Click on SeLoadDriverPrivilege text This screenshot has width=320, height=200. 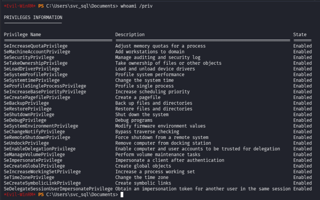[x=32, y=69]
